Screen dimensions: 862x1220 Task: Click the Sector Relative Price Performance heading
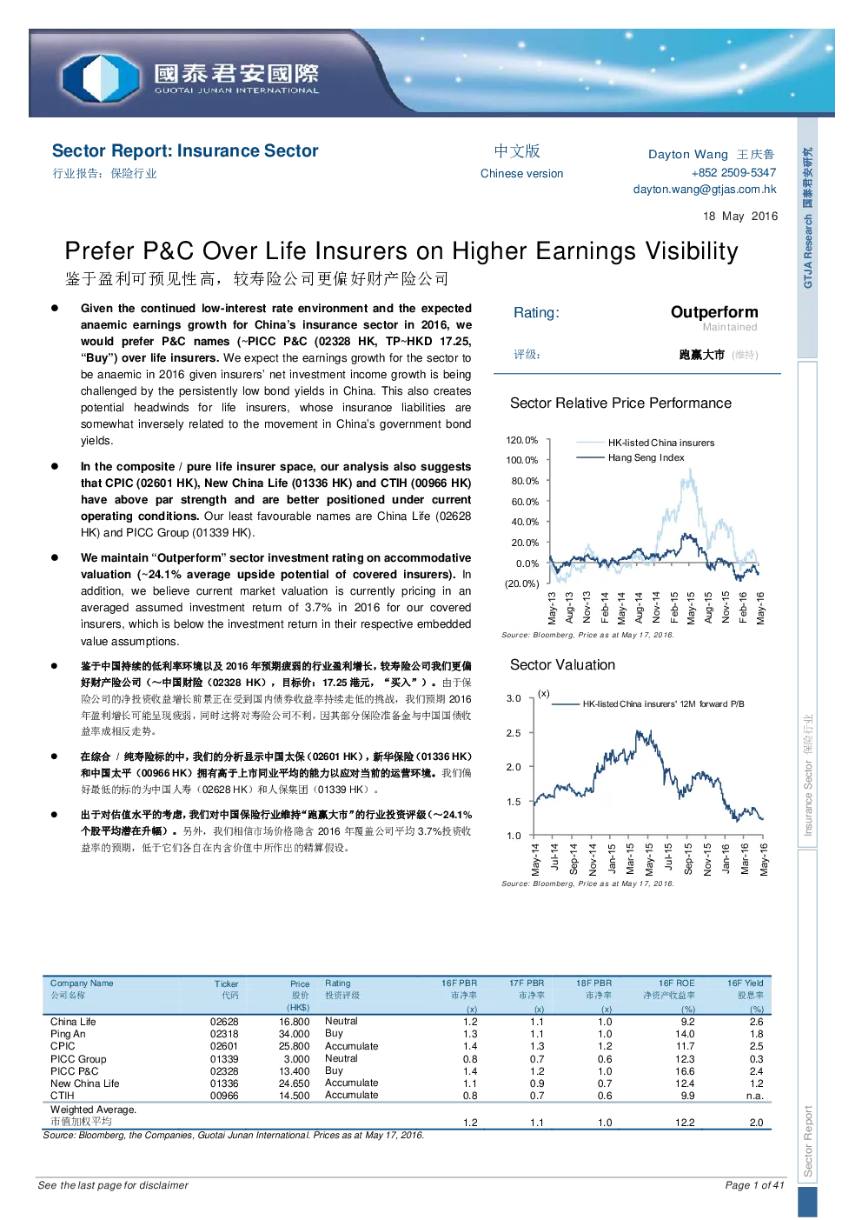620,403
